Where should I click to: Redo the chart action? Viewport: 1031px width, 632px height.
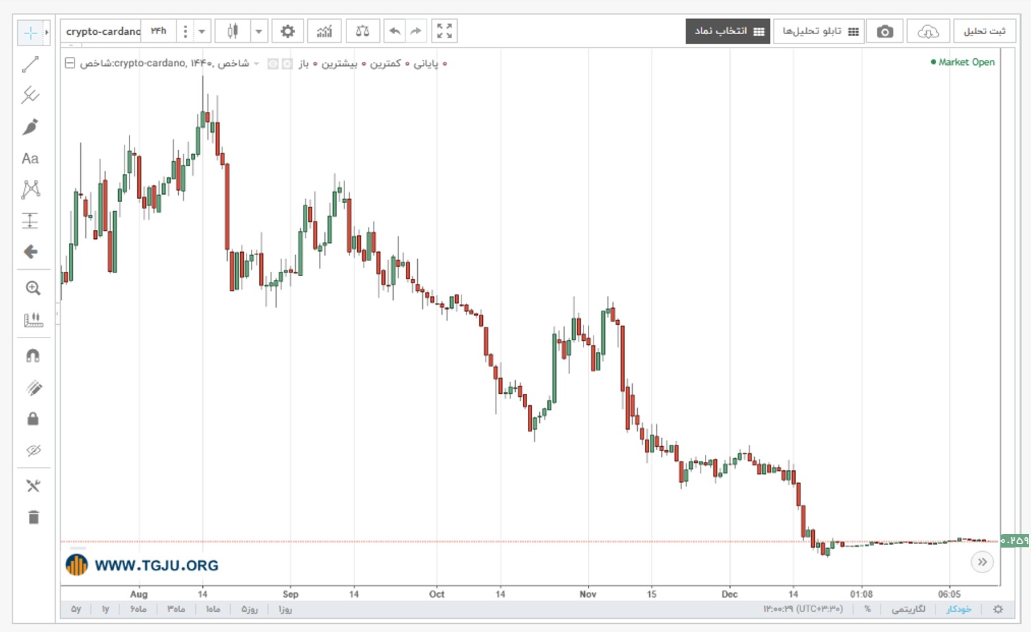pyautogui.click(x=415, y=31)
